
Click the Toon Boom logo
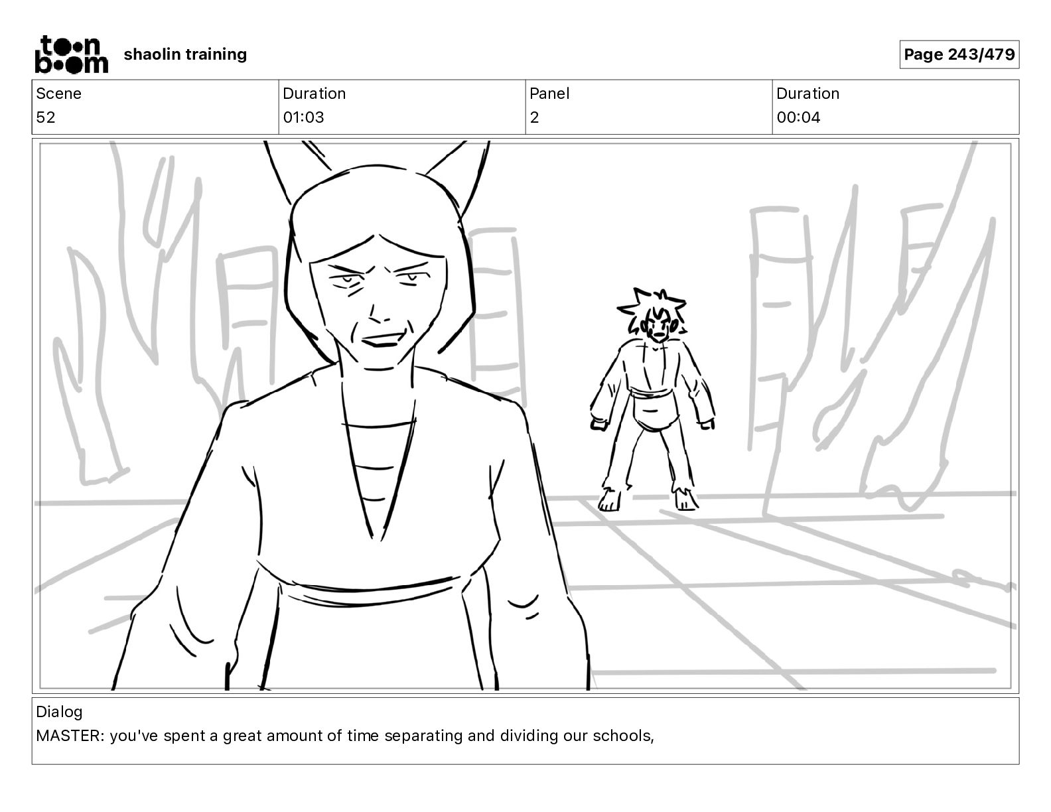[71, 54]
